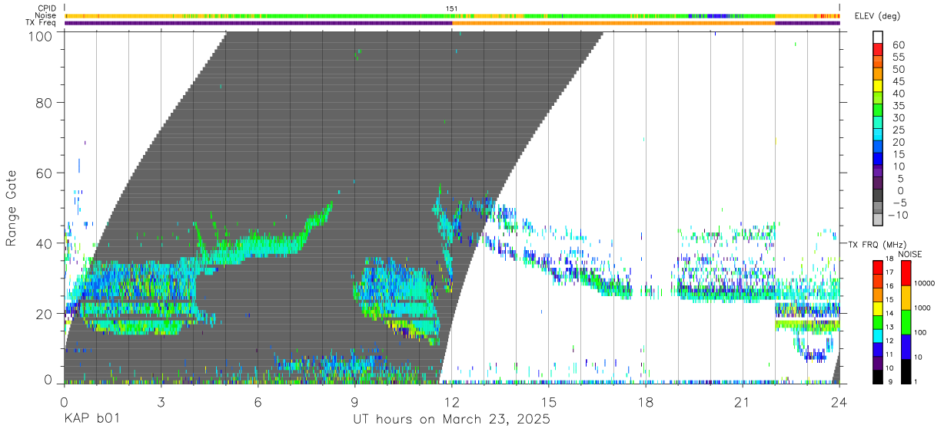The height and width of the screenshot is (435, 944).
Task: Click the KAP b01 radar label
Action: (x=91, y=420)
